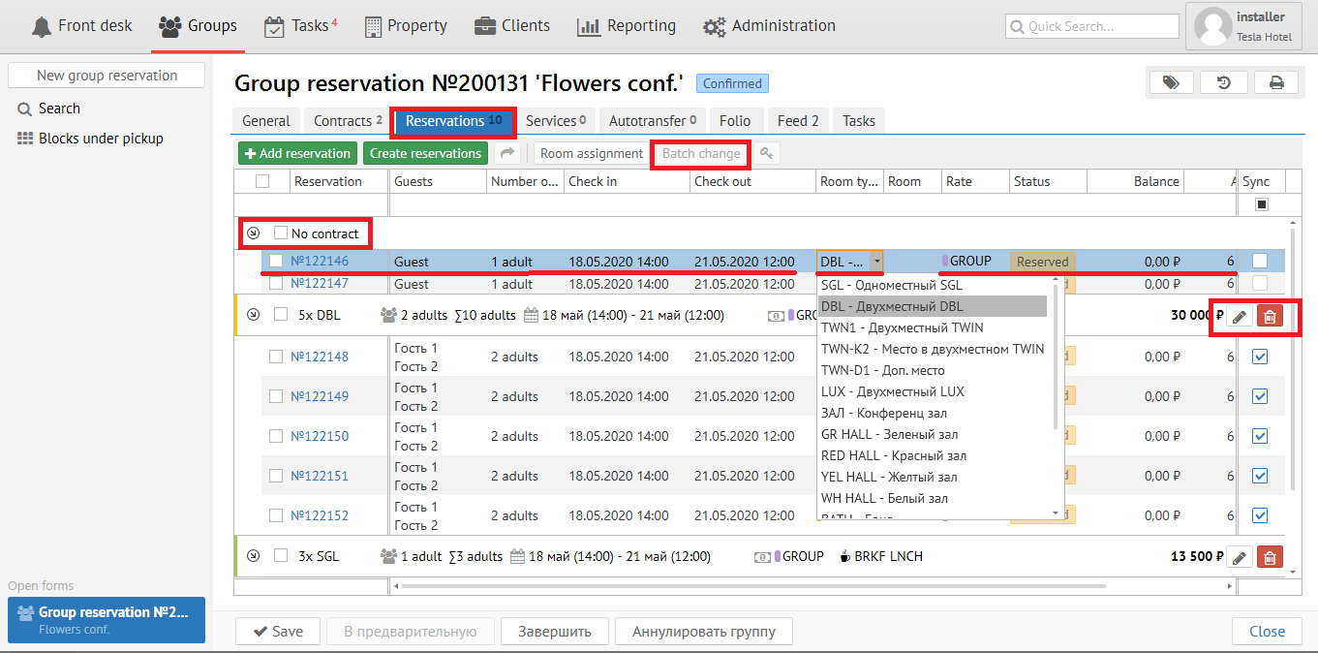Delete the 5x DBL block

click(1271, 316)
